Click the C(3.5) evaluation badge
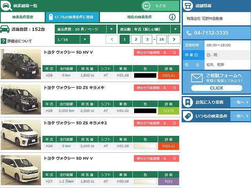Screen dimensions: 251x188 tap(168, 110)
